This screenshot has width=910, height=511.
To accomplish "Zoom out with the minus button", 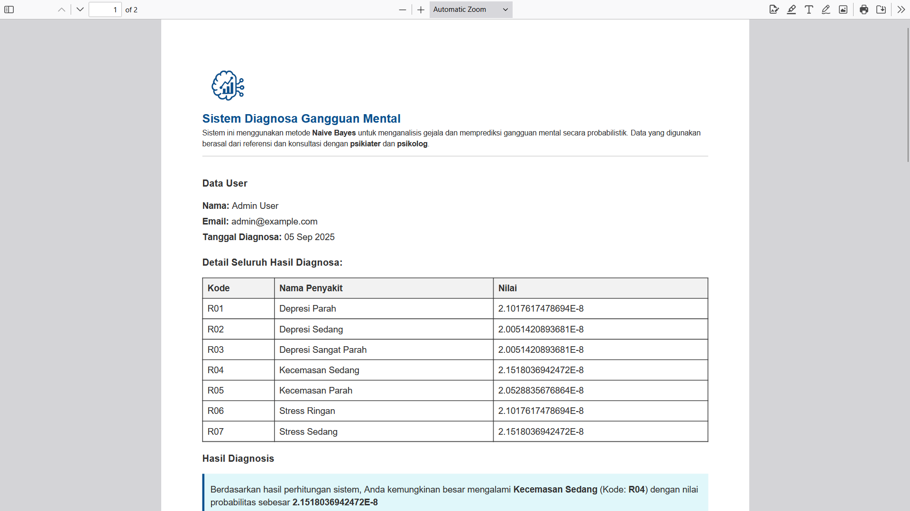I will (x=403, y=9).
